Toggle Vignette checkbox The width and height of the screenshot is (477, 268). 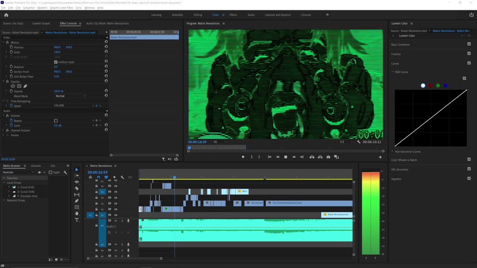click(x=469, y=178)
